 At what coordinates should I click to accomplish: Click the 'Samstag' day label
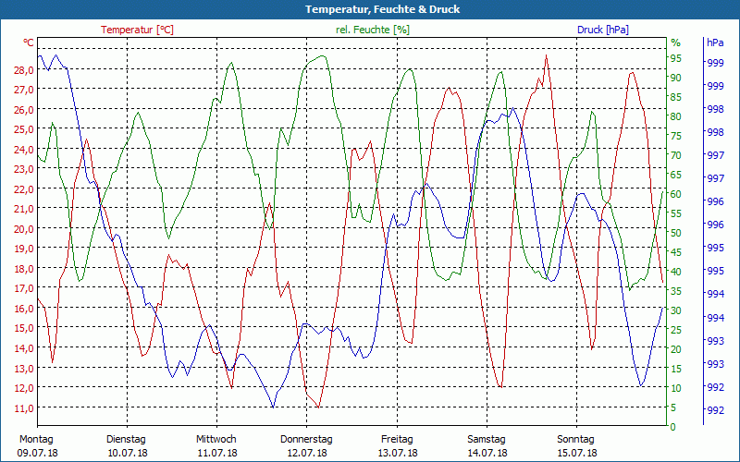[x=487, y=440]
